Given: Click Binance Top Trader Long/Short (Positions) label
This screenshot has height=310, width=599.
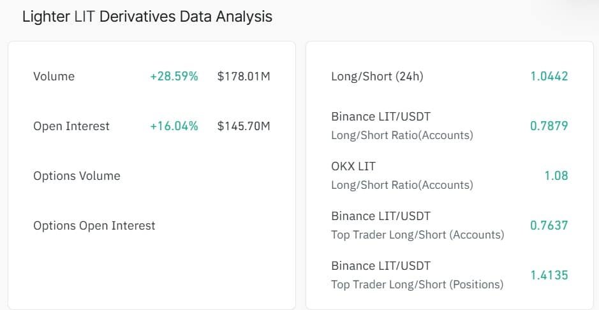Looking at the screenshot, I should click(x=417, y=275).
